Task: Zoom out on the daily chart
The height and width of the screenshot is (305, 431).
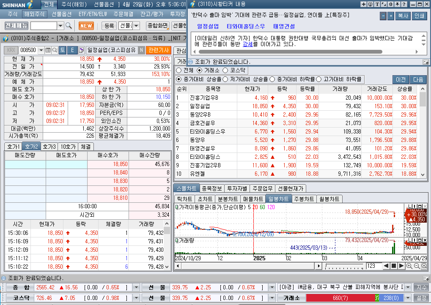Action: pyautogui.click(x=417, y=266)
